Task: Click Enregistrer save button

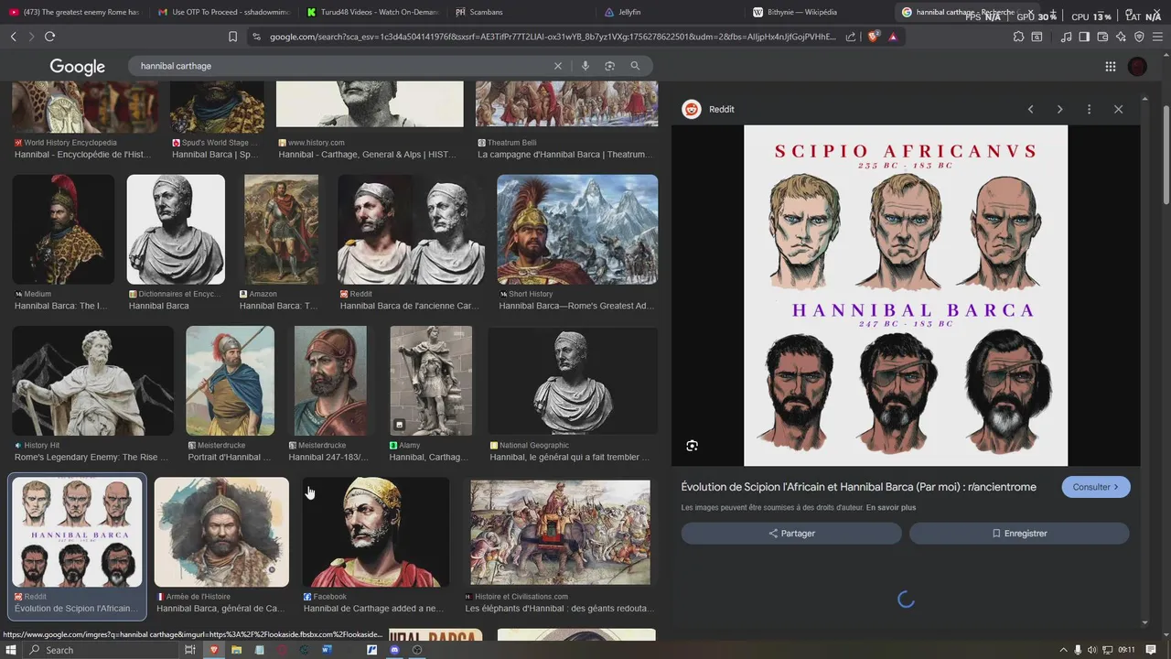Action: tap(1019, 534)
